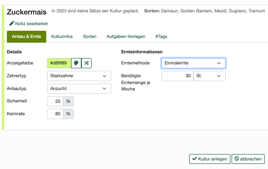Viewport: 268px width, 169px height.
Task: Open the Erntemethode dropdown showing Einmalernte
Action: (x=194, y=63)
